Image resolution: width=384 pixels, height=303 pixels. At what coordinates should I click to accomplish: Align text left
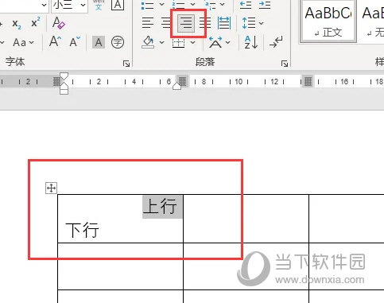(x=148, y=23)
